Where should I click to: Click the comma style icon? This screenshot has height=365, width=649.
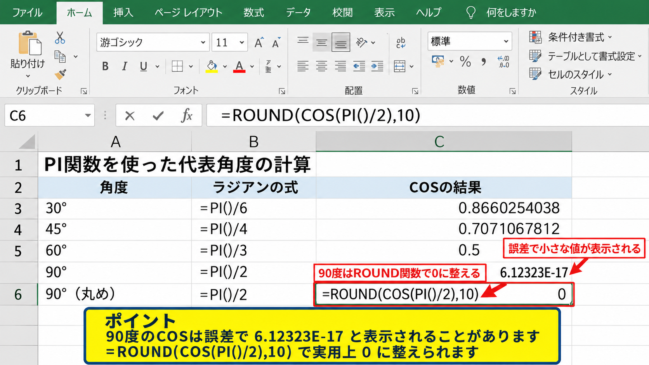coord(483,62)
